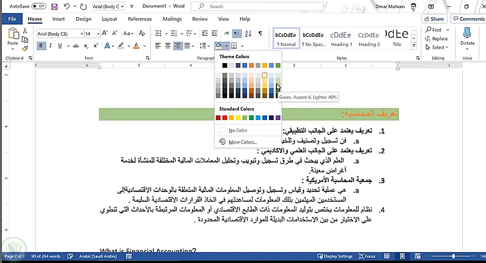Image resolution: width=486 pixels, height=263 pixels.
Task: Open the Line Spacing dropdown
Action: tap(204, 46)
